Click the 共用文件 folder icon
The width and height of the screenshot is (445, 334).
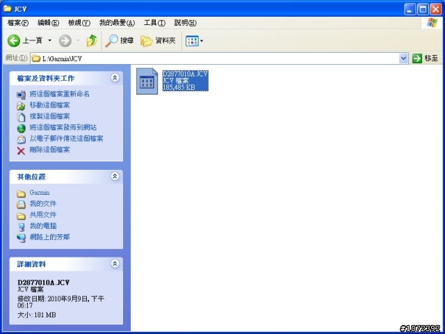[x=21, y=216]
